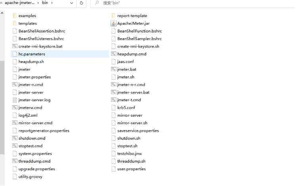Screen dimensions: 296x186
Task: Click the heapdump.cmd file icon
Action: click(113, 54)
